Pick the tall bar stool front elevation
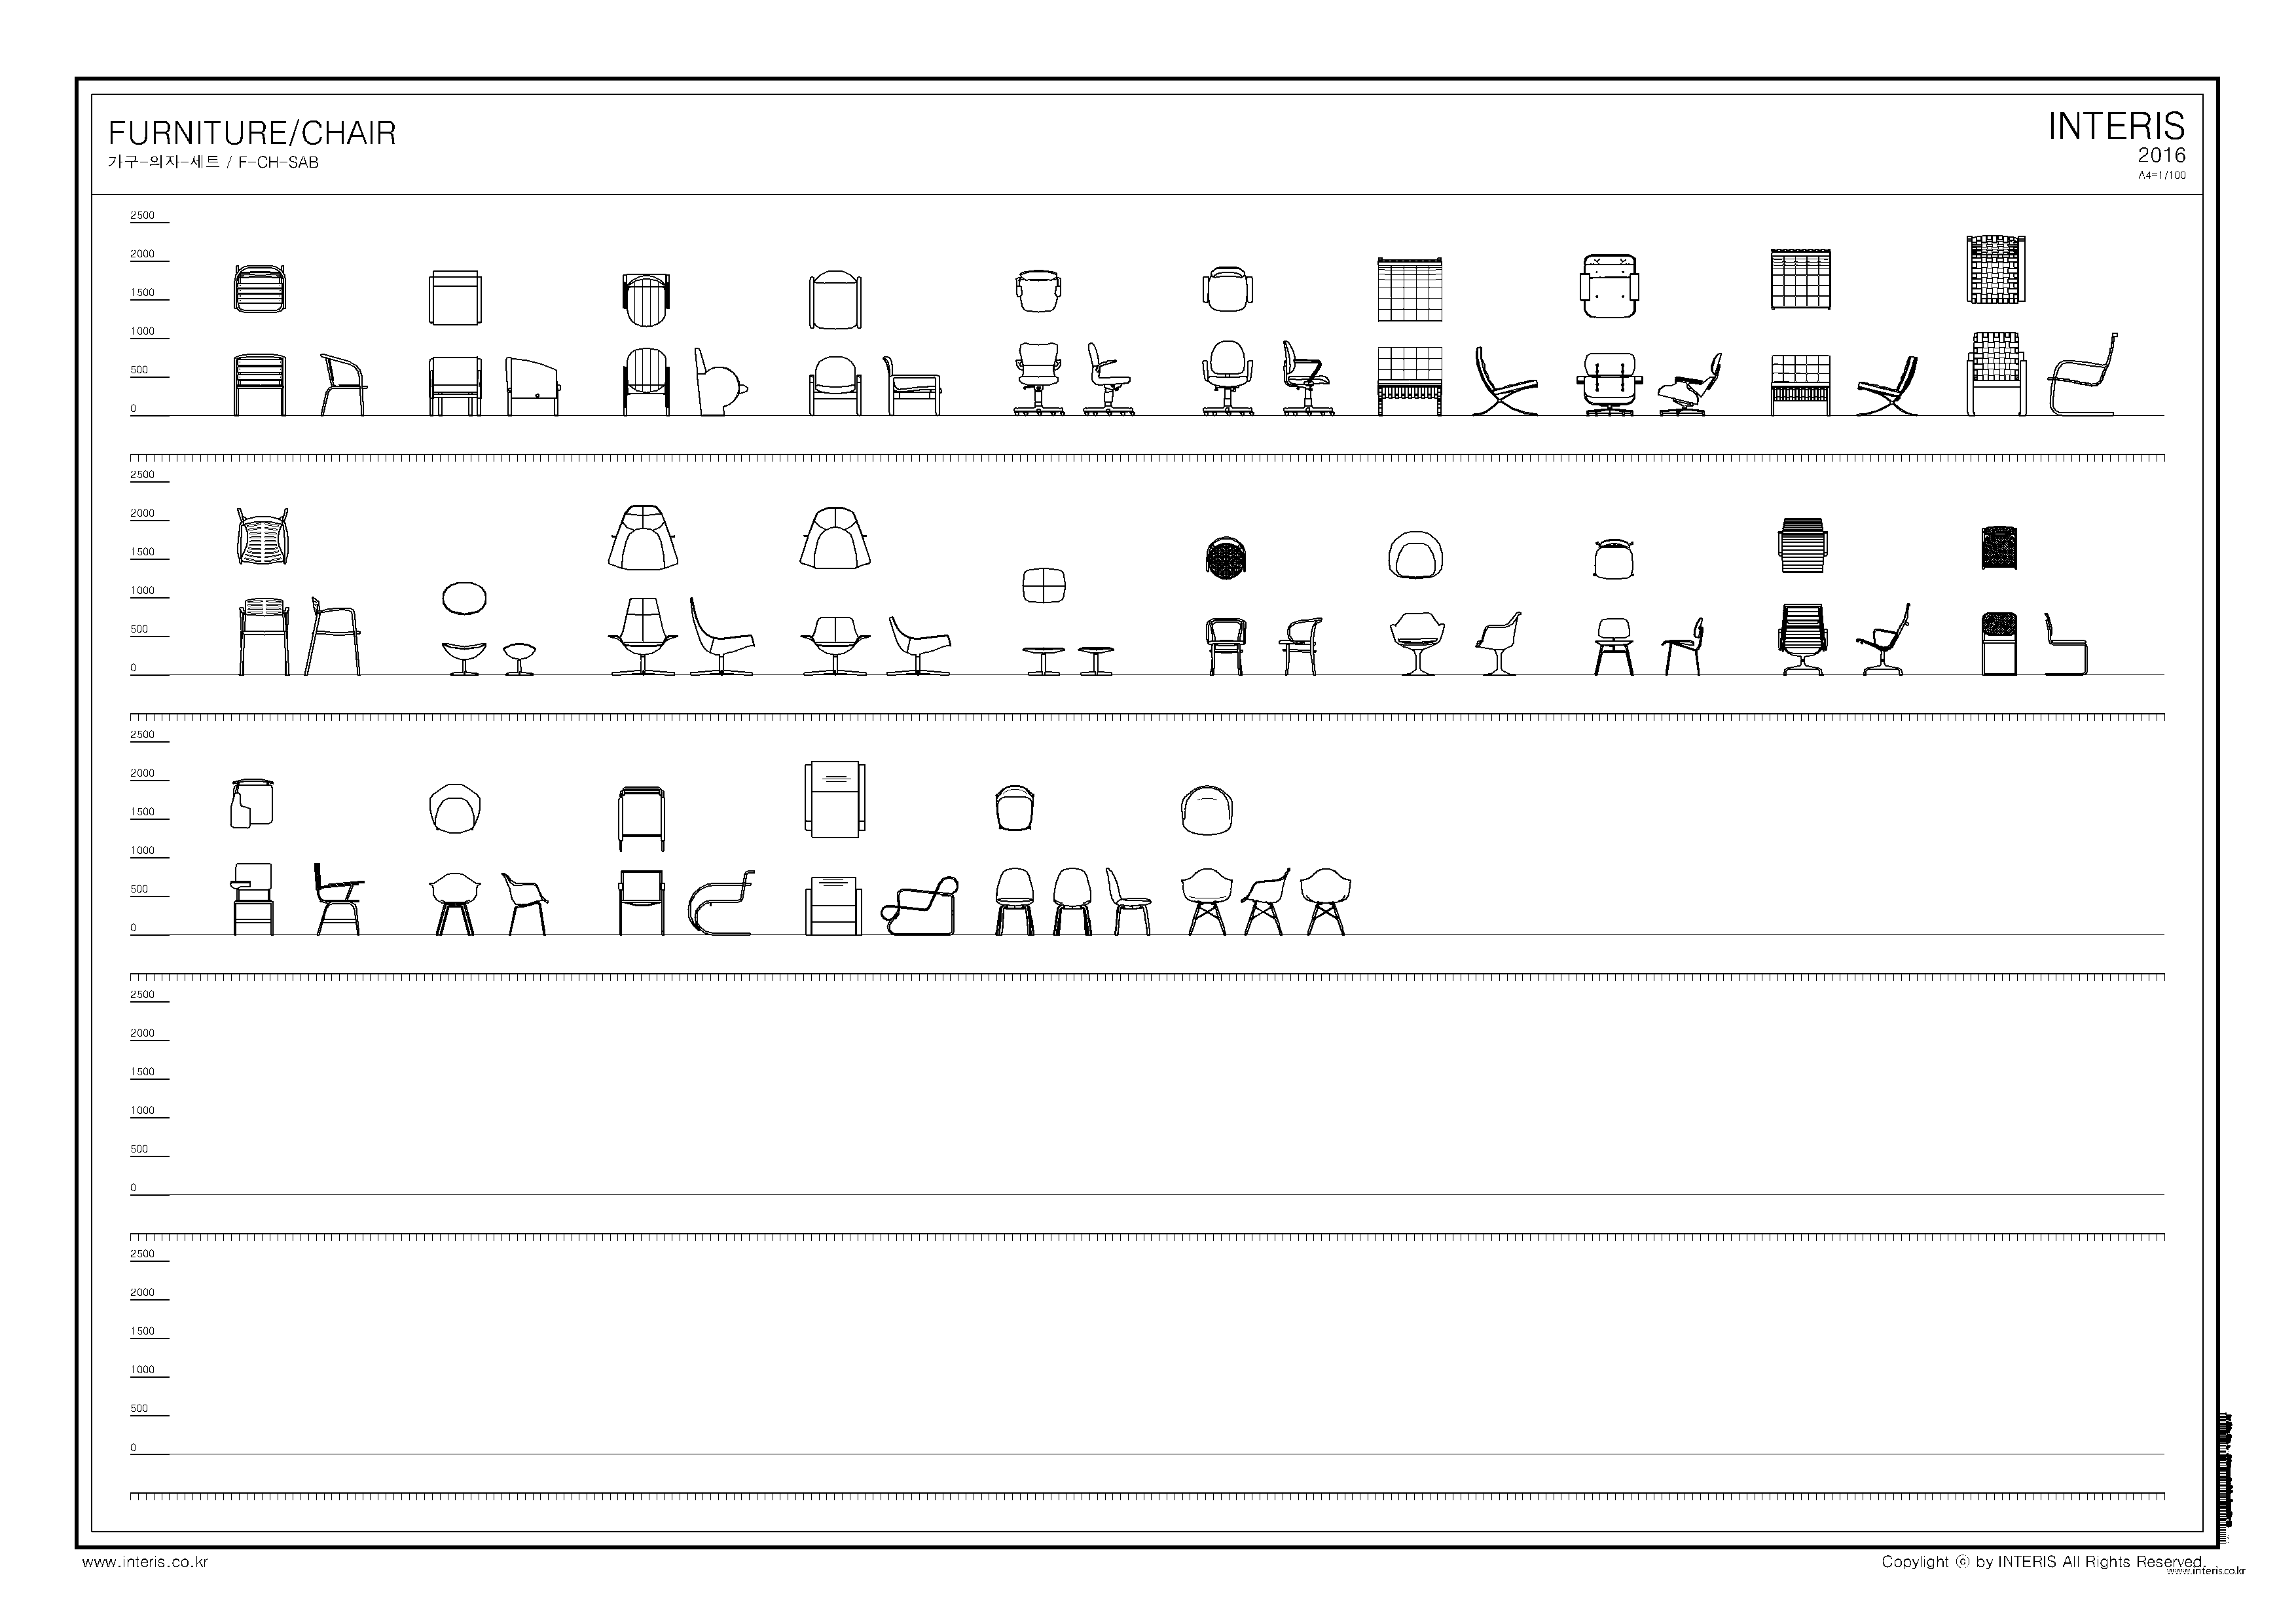 pos(264,637)
